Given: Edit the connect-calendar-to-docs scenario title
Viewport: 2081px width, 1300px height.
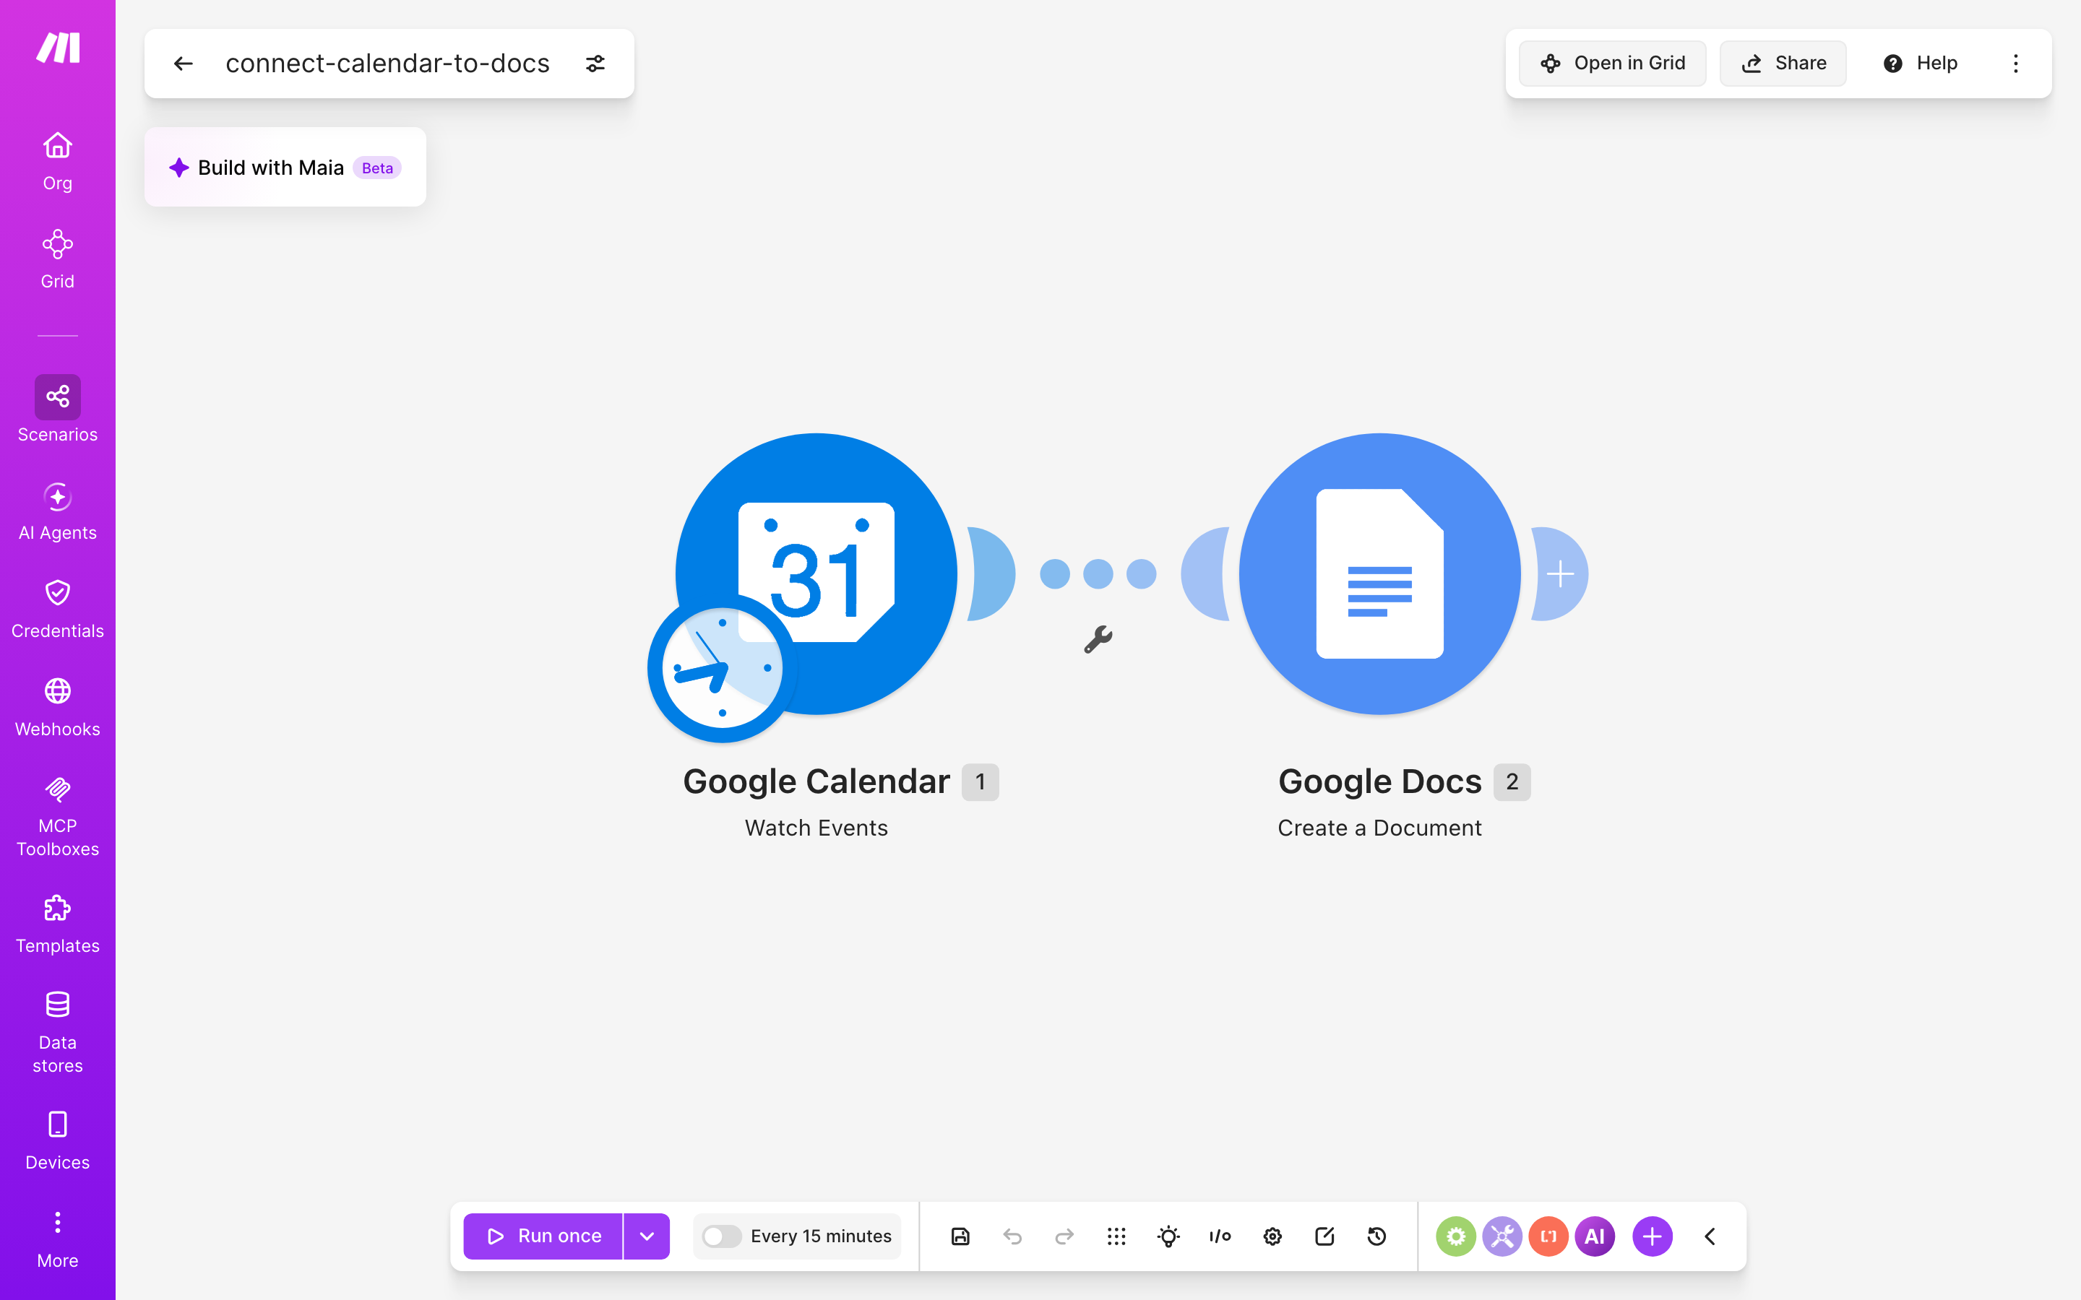Looking at the screenshot, I should pyautogui.click(x=387, y=64).
